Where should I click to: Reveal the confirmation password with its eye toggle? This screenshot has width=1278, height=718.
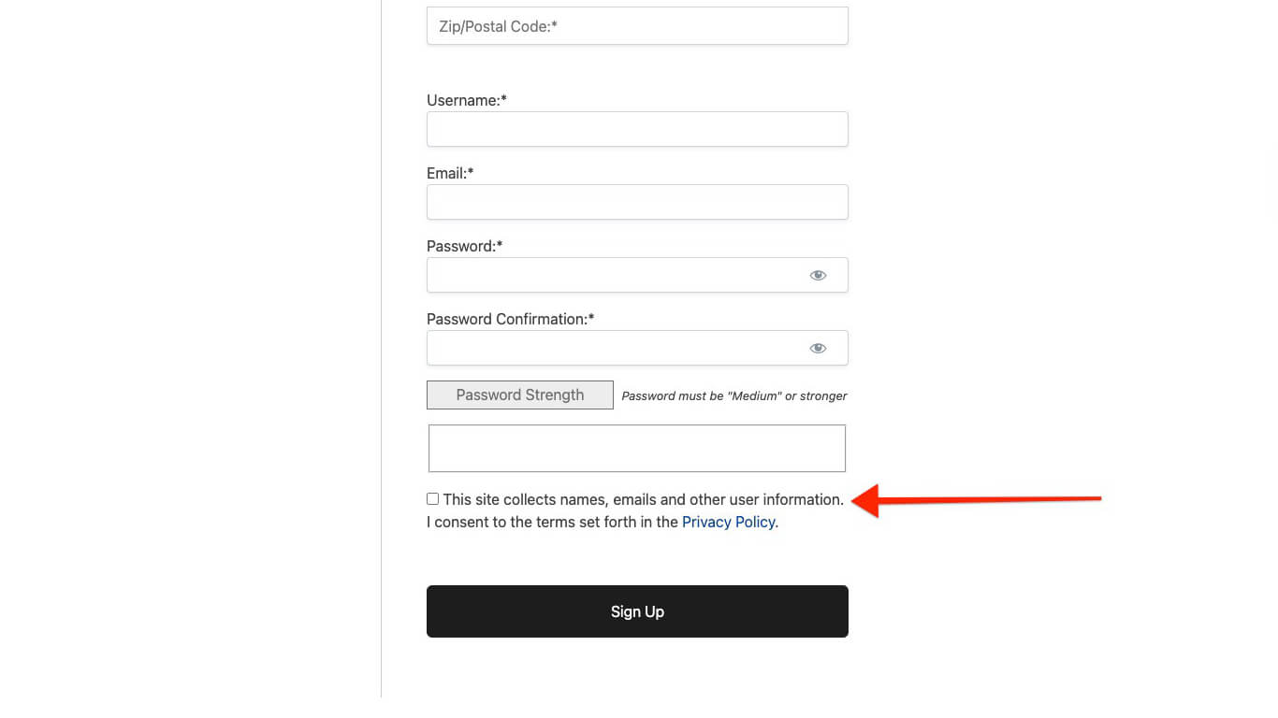pos(818,347)
